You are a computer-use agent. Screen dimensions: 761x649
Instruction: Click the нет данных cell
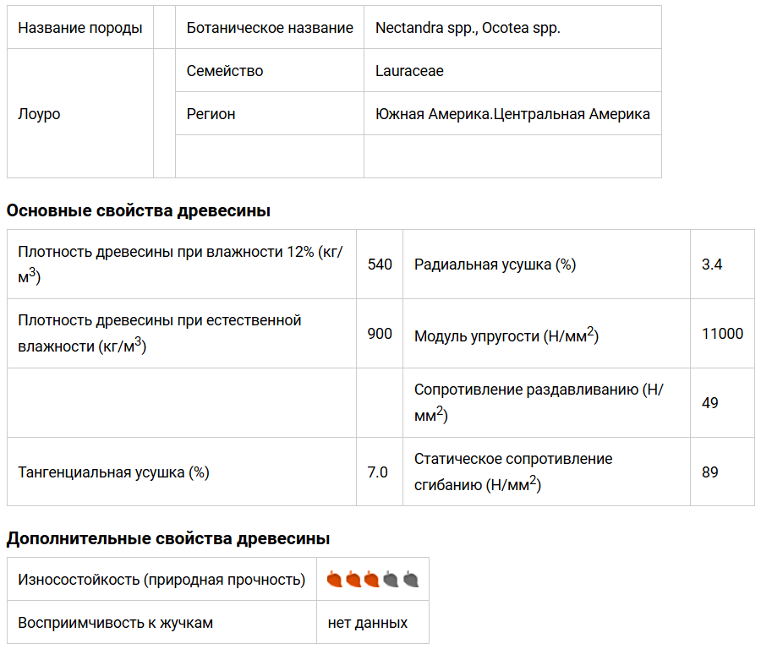[368, 623]
